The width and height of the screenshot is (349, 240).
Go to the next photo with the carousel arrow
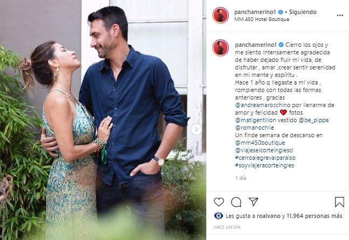coord(196,129)
